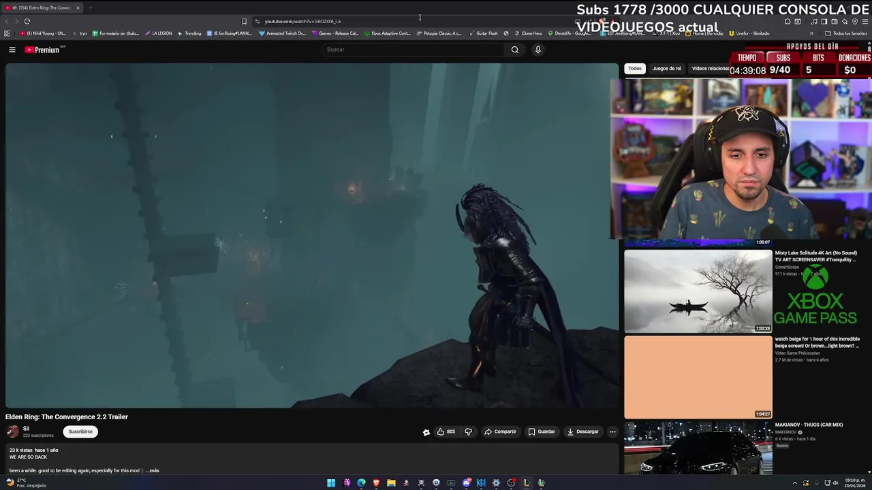This screenshot has width=872, height=490.
Task: Open Brave browser from taskbar
Action: pos(376,483)
